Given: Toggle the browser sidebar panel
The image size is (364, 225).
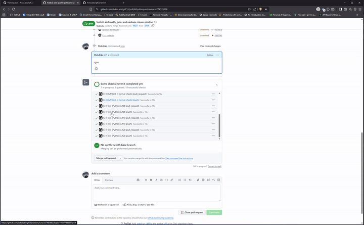Looking at the screenshot, I should [340, 9].
